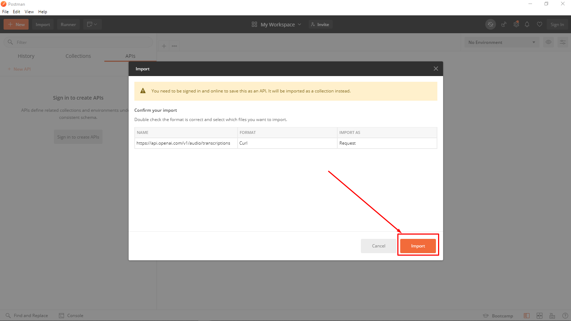Open the View menu
The image size is (571, 321).
pos(29,12)
